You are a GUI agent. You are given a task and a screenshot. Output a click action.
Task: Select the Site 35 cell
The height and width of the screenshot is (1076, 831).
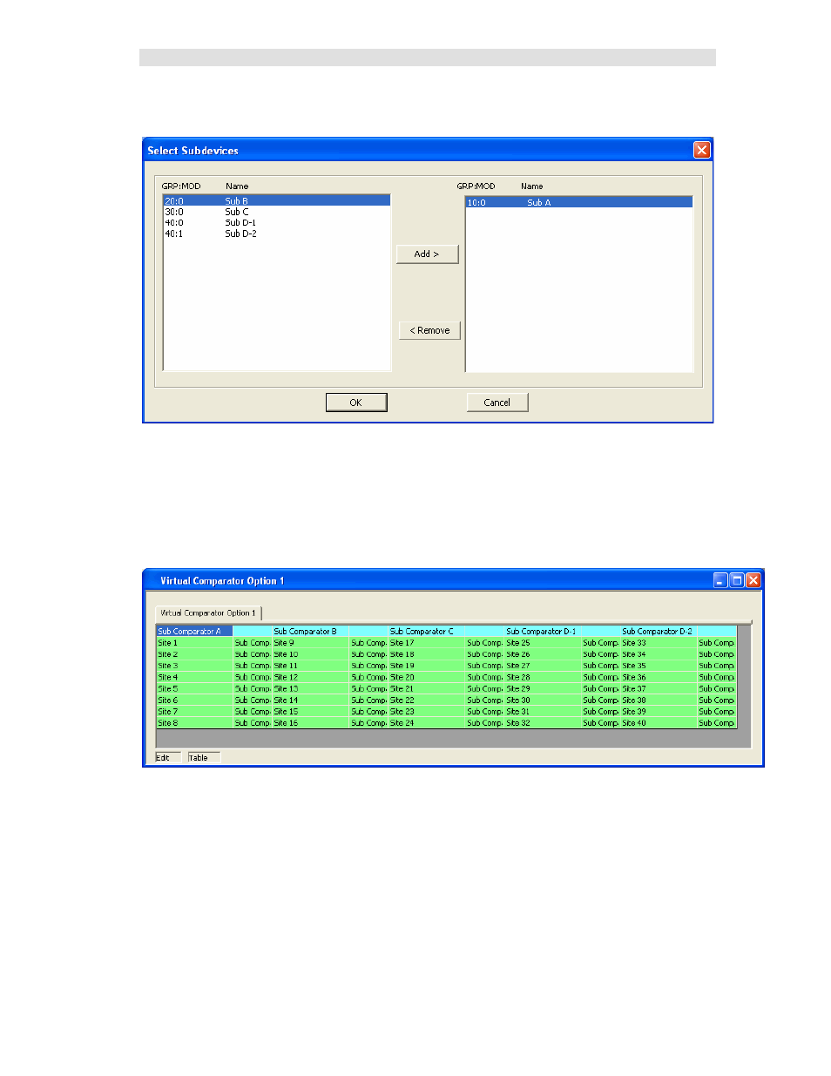659,666
